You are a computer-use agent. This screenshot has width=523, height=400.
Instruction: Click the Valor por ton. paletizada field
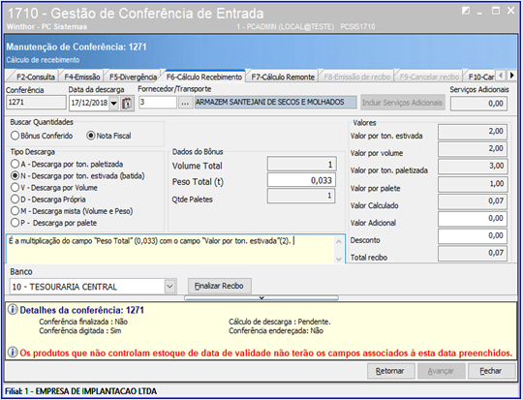tap(473, 167)
